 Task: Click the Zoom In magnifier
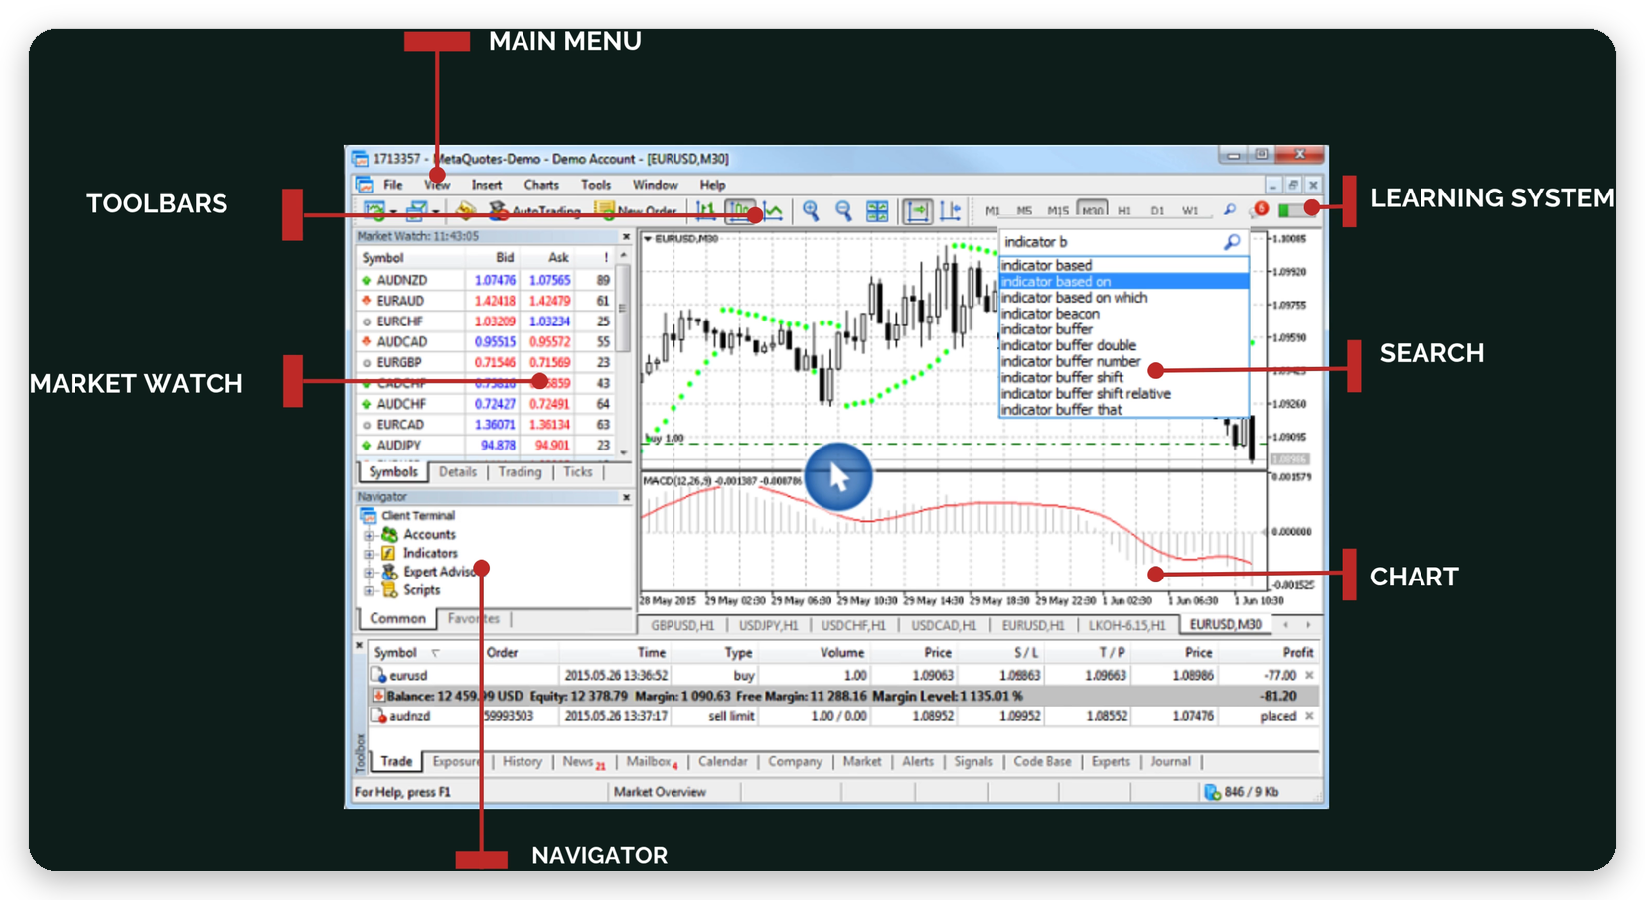tap(811, 211)
